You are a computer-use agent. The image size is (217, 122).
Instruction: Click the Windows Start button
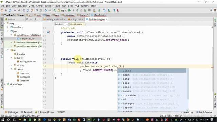pos(3,120)
